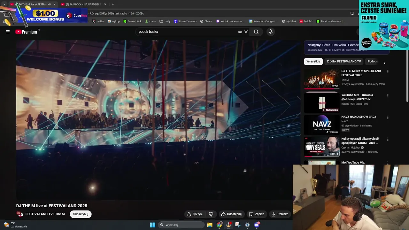Open the nudy bookmarks folder
409x230 pixels.
[x=165, y=21]
